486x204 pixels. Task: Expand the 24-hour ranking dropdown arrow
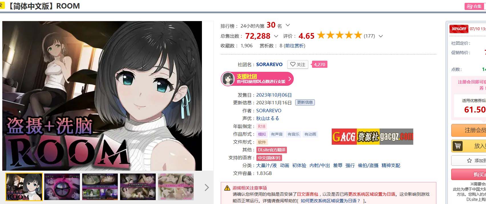[x=288, y=25]
